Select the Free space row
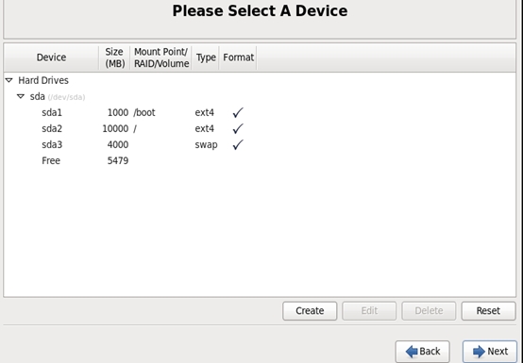The height and width of the screenshot is (363, 523). pyautogui.click(x=260, y=160)
